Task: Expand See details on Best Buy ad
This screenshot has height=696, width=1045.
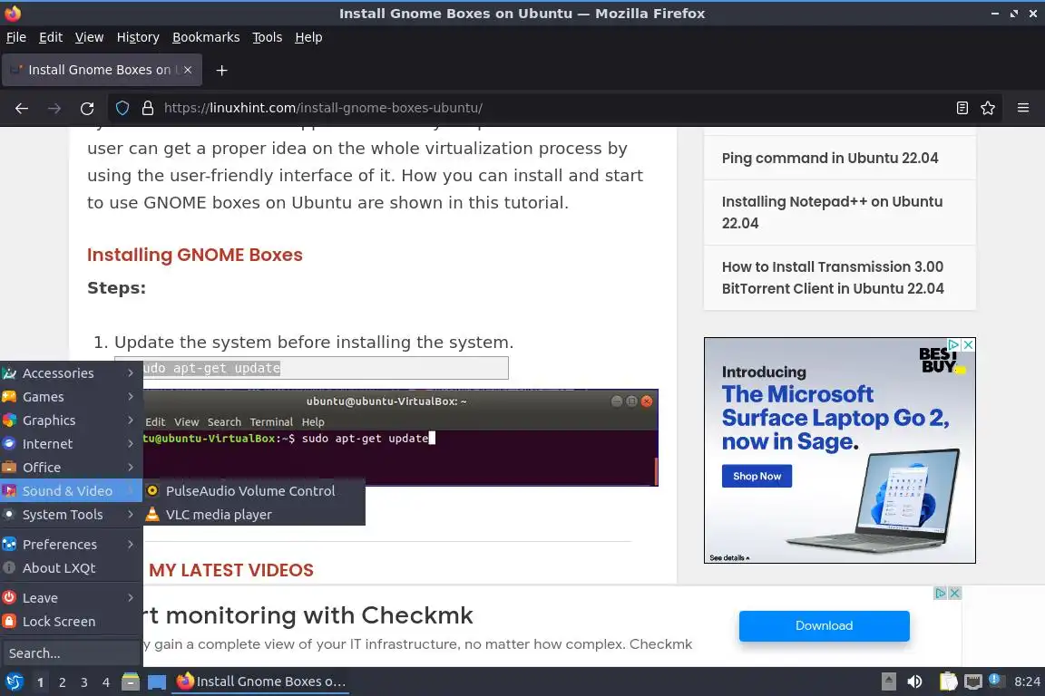Action: (729, 557)
